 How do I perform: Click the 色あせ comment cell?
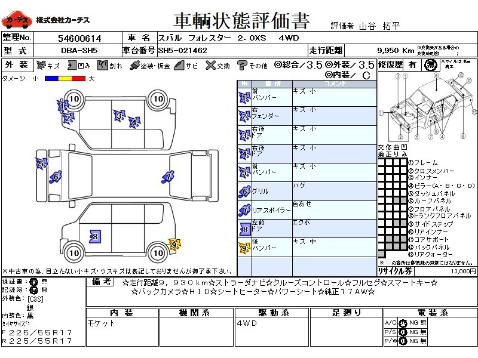tap(335, 210)
